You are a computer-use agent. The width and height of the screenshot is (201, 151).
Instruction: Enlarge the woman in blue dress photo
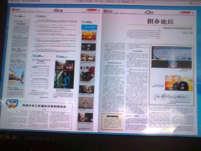64,74
